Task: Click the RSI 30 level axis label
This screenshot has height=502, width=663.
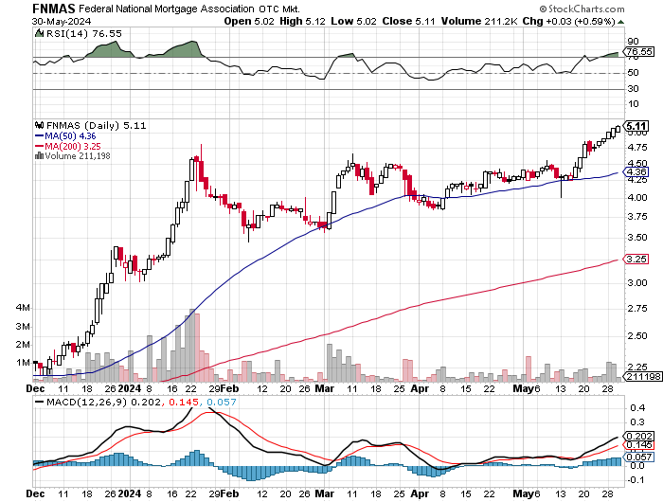Action: pyautogui.click(x=633, y=89)
